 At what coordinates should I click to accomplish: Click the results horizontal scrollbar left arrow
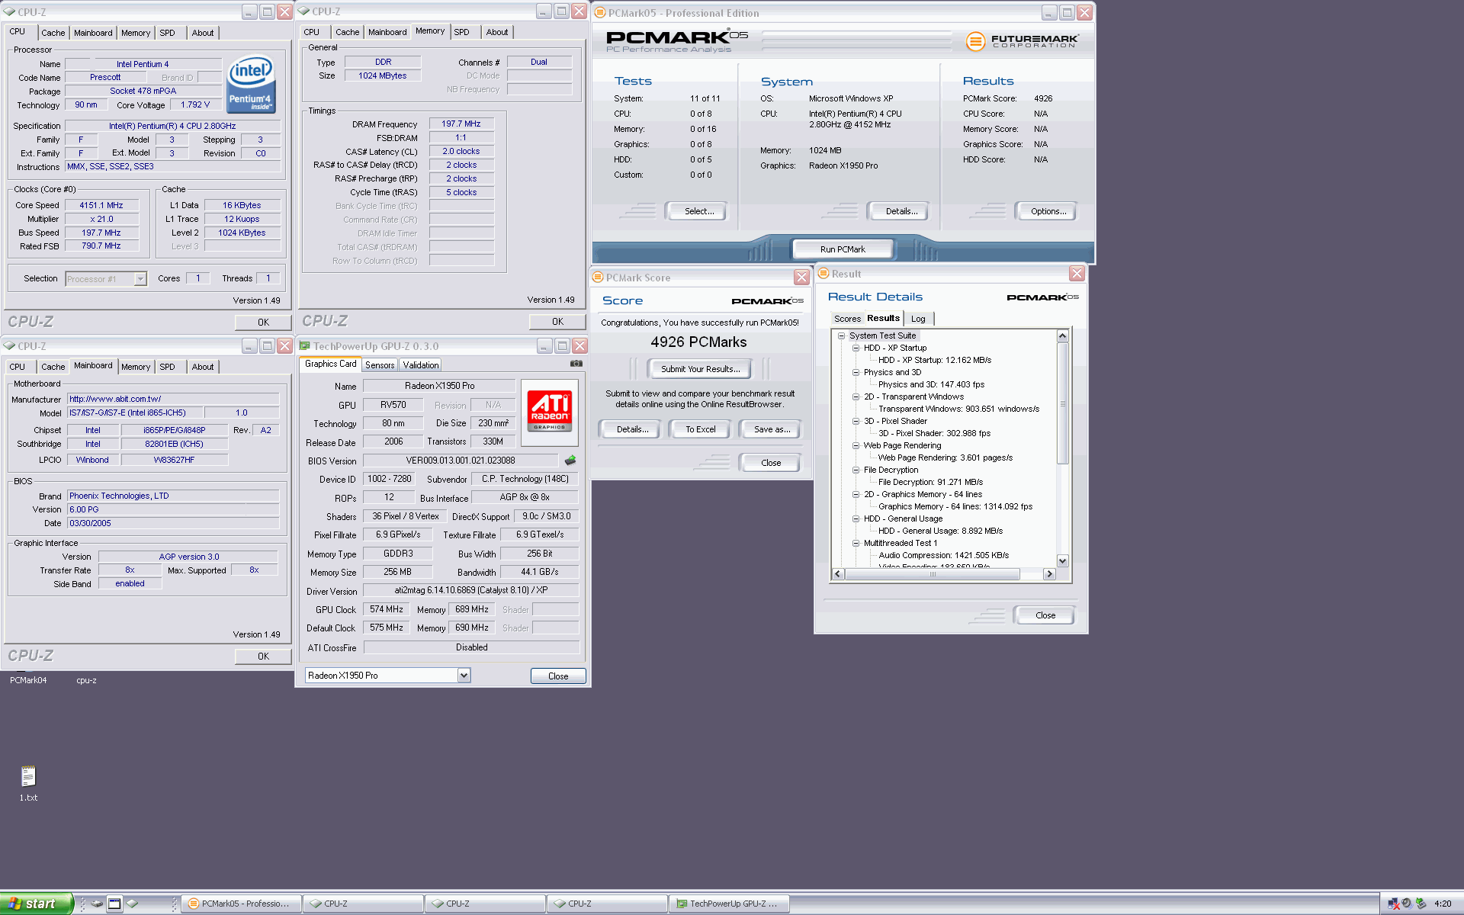tap(838, 574)
